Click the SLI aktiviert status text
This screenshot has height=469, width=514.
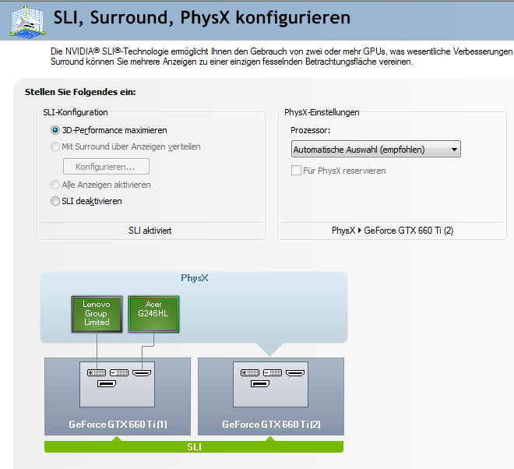(150, 231)
